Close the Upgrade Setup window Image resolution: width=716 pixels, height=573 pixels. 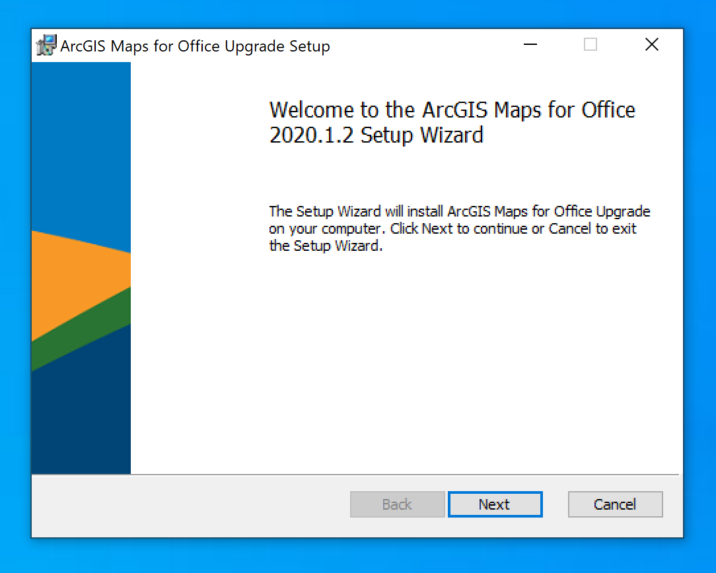click(651, 45)
